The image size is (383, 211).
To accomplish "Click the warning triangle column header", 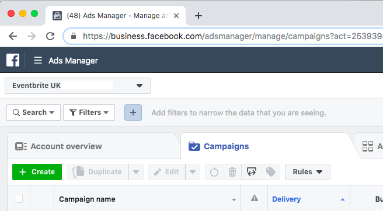I will [255, 198].
